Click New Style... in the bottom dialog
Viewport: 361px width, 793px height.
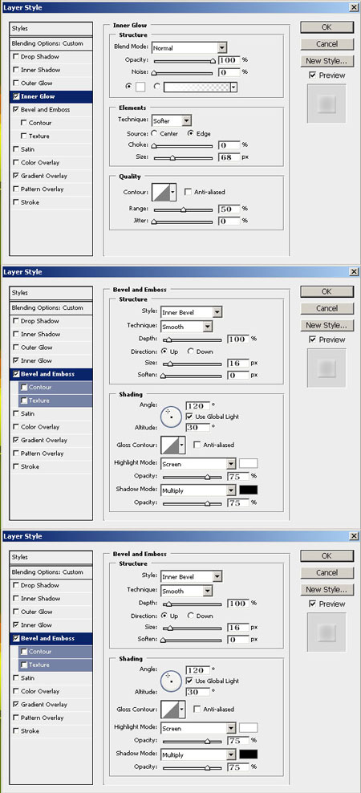(x=327, y=590)
